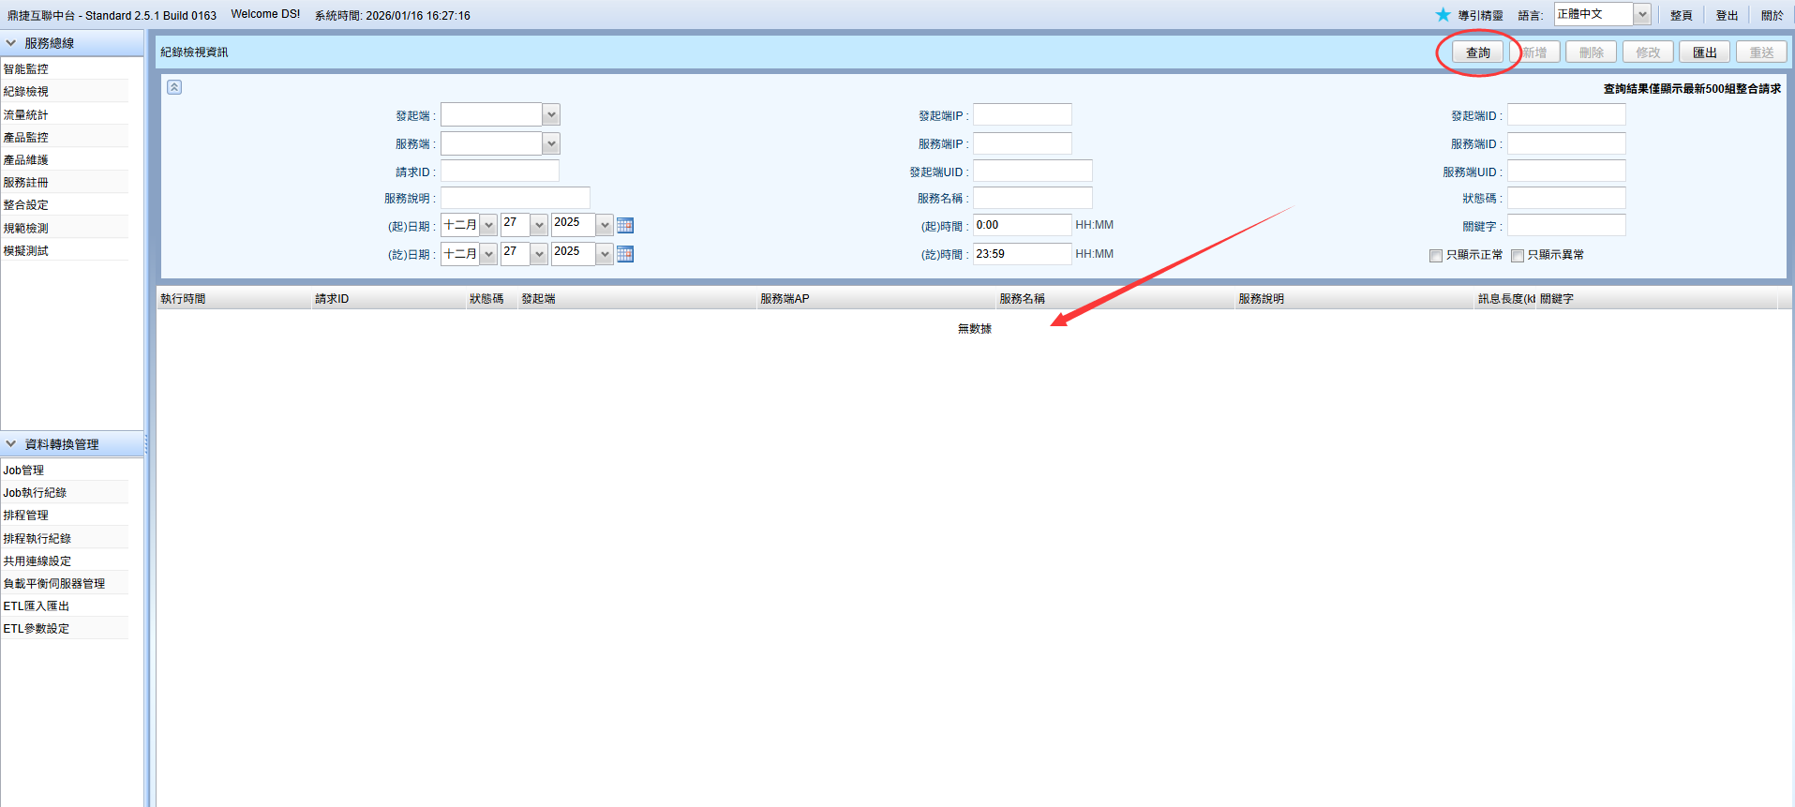Collapse the query form with the arrow icon
Viewport: 1795px width, 807px height.
pyautogui.click(x=174, y=87)
